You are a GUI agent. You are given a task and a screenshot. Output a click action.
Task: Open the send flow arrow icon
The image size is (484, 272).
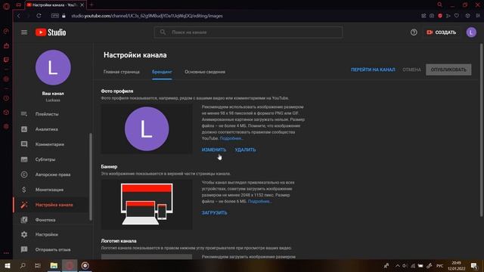pos(448,16)
